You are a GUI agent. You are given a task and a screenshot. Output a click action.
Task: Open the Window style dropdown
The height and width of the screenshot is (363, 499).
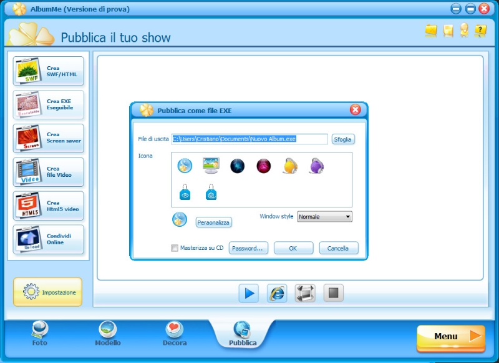pyautogui.click(x=324, y=217)
